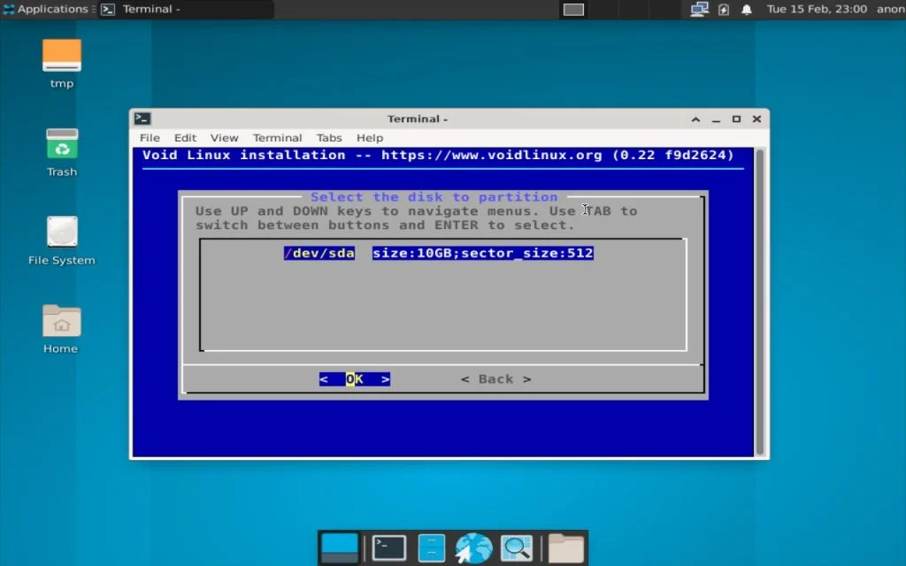Click the network icon in the system tray
Viewport: 906px width, 566px height.
pyautogui.click(x=699, y=10)
